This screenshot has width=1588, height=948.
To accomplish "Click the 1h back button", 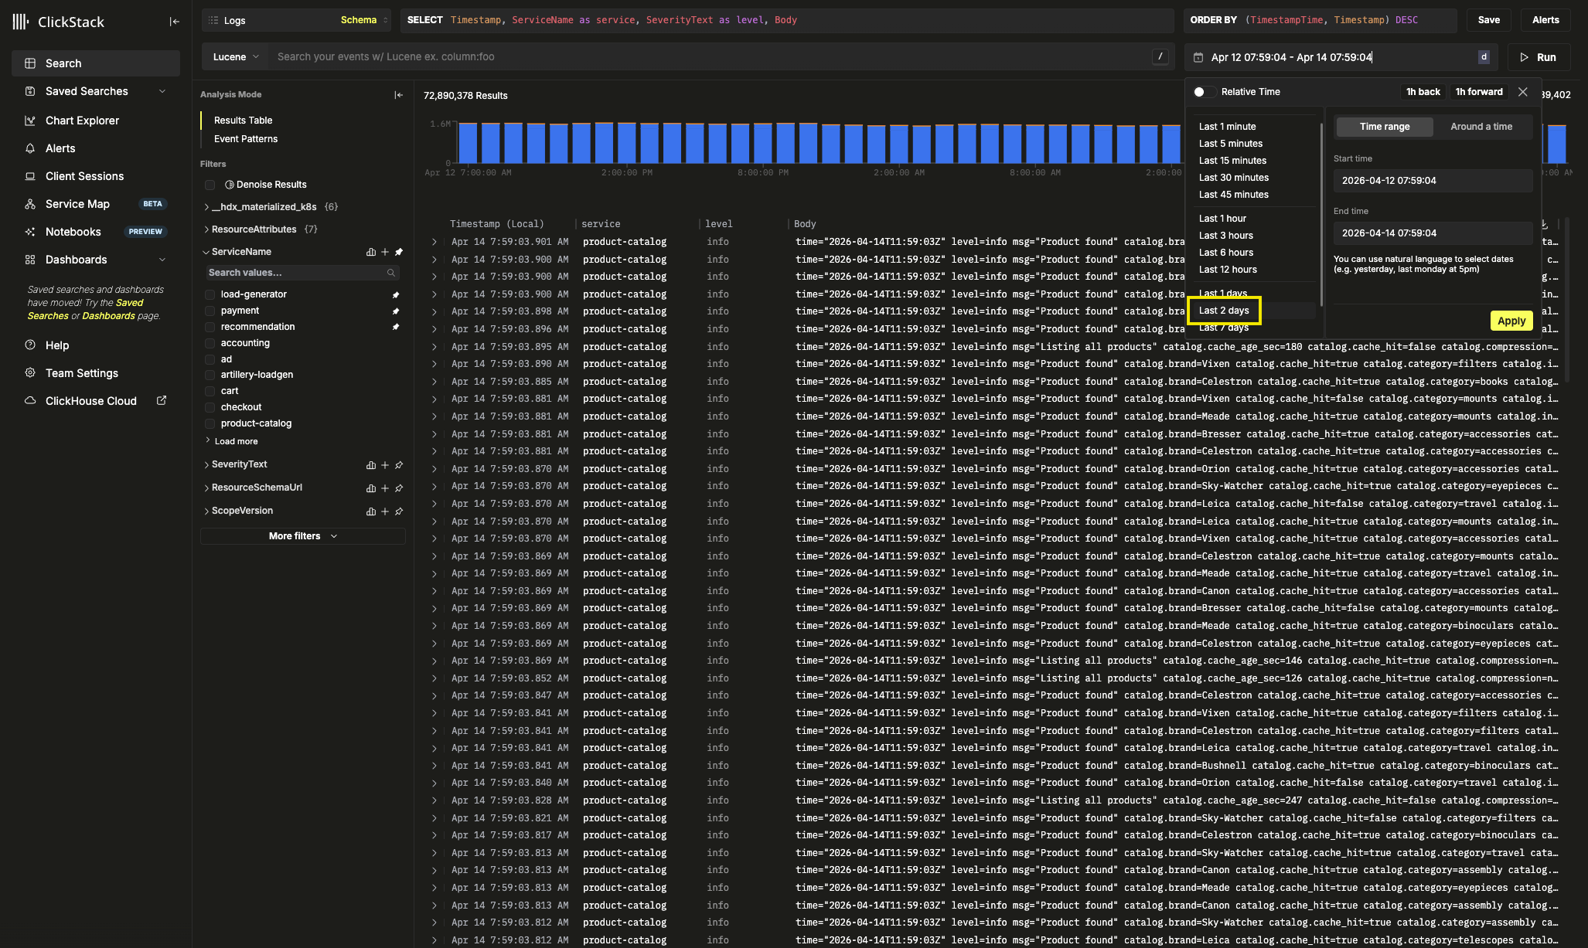I will pyautogui.click(x=1423, y=92).
